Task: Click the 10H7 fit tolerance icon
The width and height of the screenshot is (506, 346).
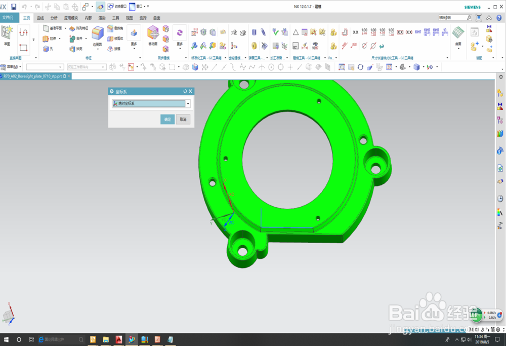Action: 418,32
